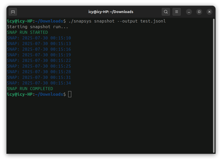Click the 'Starting snapshot run...' line
This screenshot has height=161, width=222.
pyautogui.click(x=37, y=27)
